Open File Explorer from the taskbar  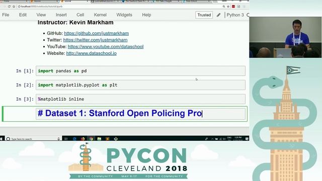tap(99, 139)
